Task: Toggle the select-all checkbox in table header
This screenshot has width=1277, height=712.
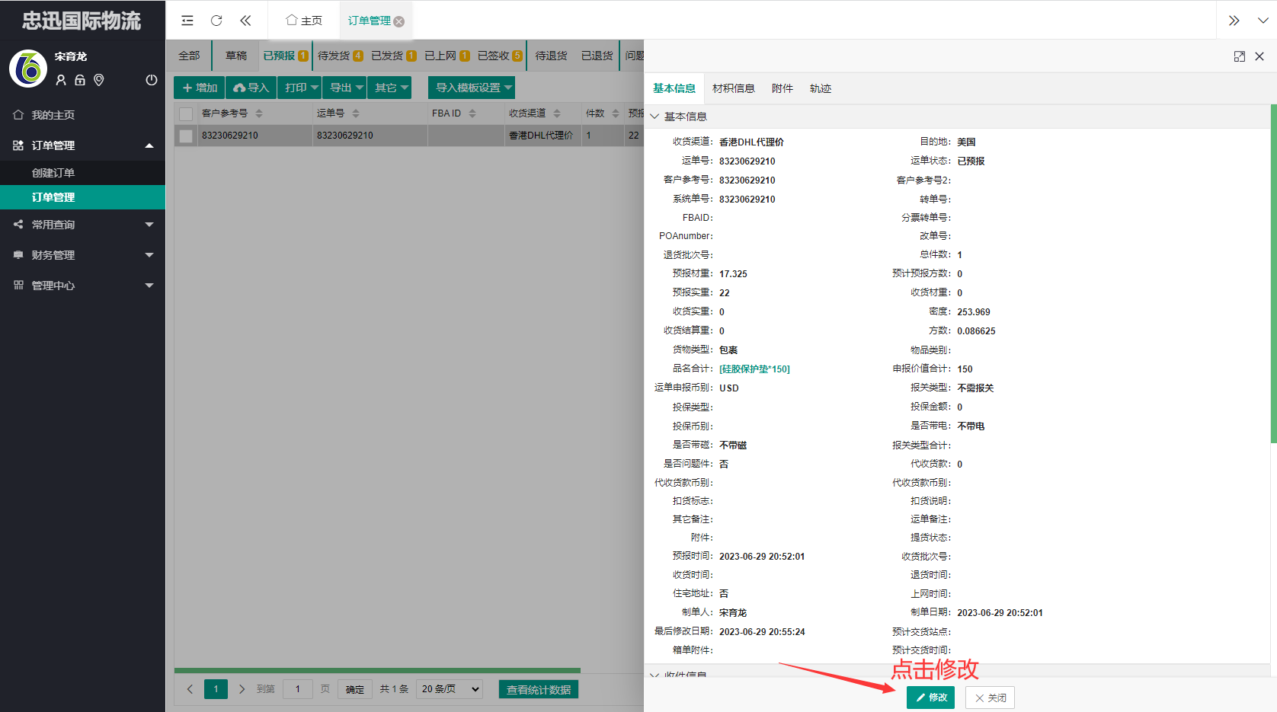Action: click(186, 114)
